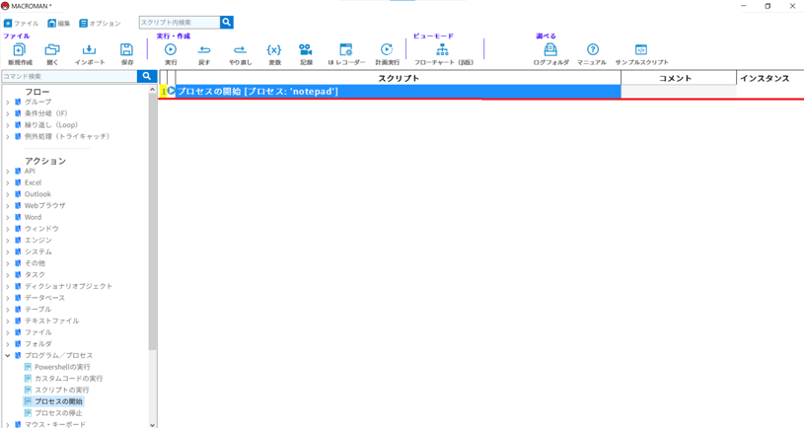This screenshot has height=428, width=804.
Task: Select プロセスの停止 action in tree
Action: click(58, 413)
